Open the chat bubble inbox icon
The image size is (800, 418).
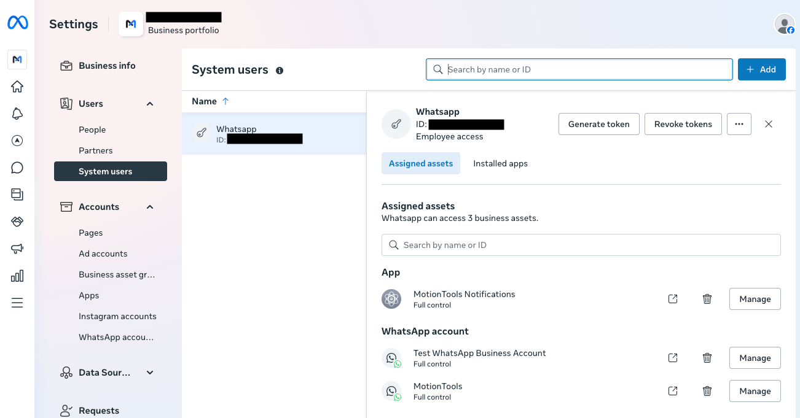point(17,168)
